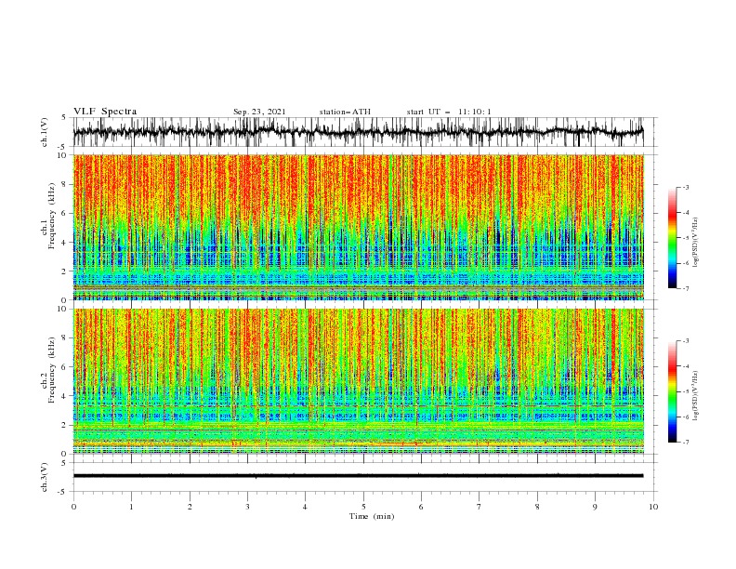Click the upper 'log(PSD)(V²/Hz)' colorbar label
736x569 pixels.
tap(695, 243)
